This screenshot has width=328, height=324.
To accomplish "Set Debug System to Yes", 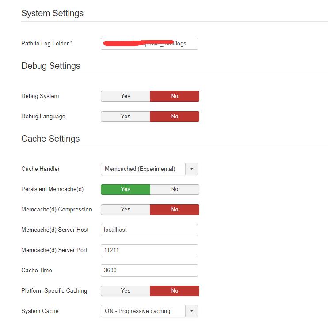I will point(126,96).
